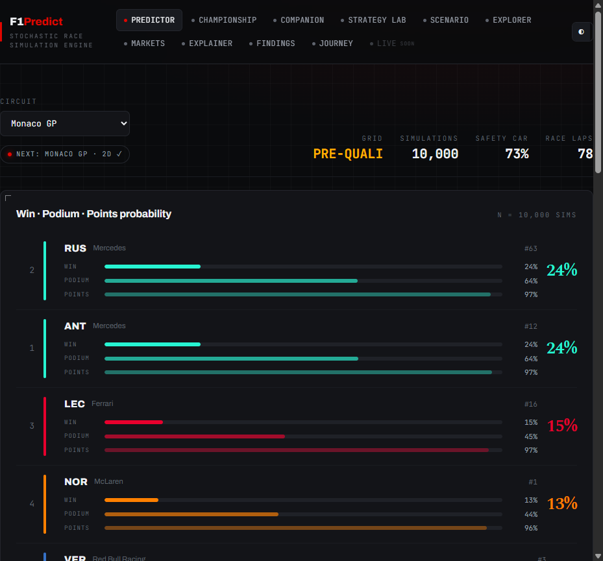603x561 pixels.
Task: Click the large 24% figure for RUS
Action: coord(562,270)
